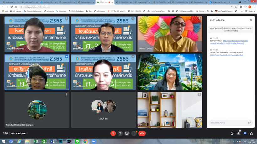This screenshot has height=144, width=257.
Task: Click the tile showing 79 more participants
Action: click(103, 110)
